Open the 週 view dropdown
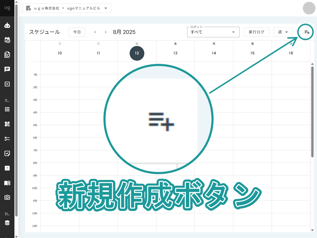Viewport: 317px width, 238px height. point(283,32)
